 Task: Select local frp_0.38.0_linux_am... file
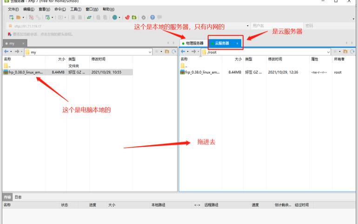pyautogui.click(x=67, y=72)
